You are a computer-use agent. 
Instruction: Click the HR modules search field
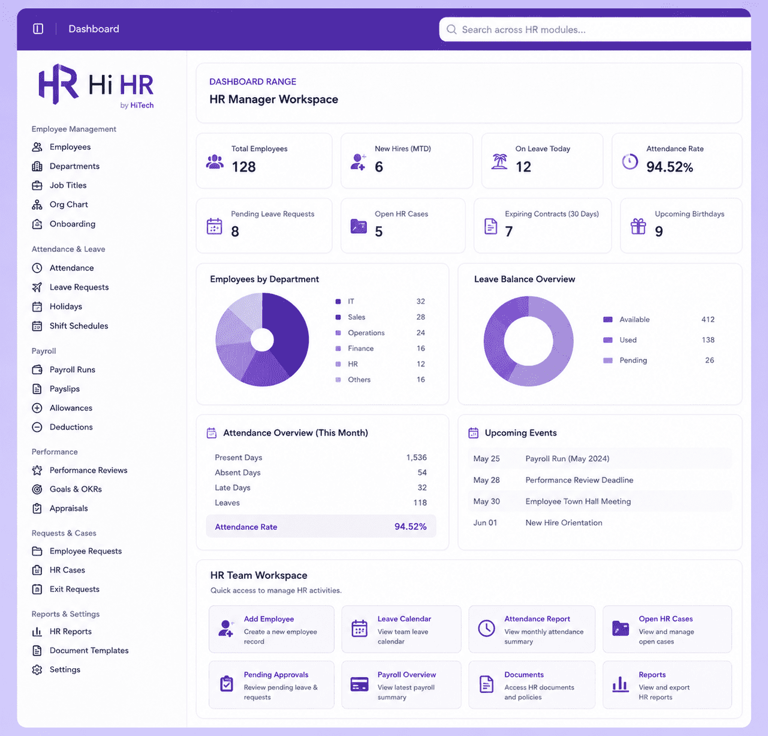pyautogui.click(x=595, y=29)
